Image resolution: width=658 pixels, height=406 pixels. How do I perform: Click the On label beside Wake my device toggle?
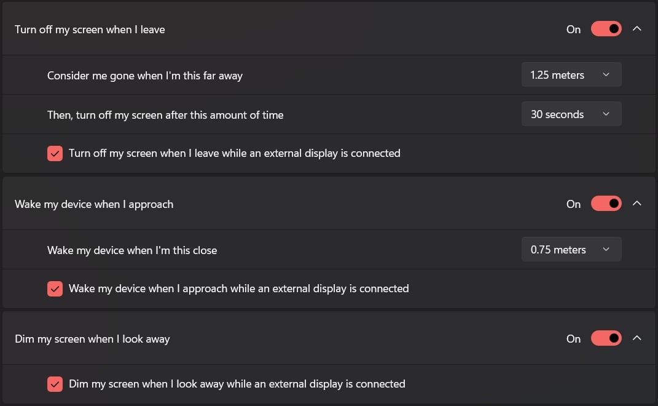pyautogui.click(x=573, y=204)
